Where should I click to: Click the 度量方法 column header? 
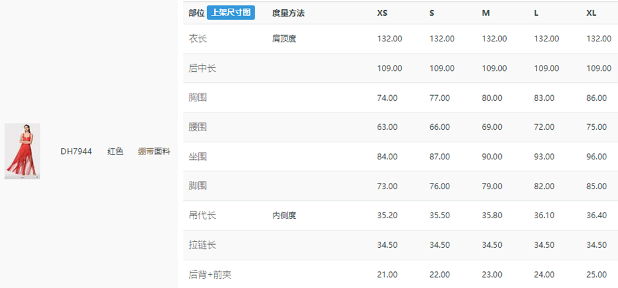[x=288, y=13]
